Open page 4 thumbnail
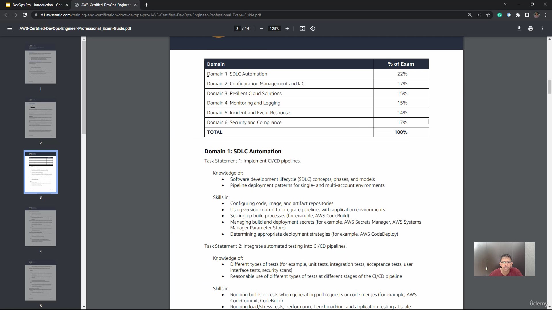The image size is (552, 310). pos(41,226)
